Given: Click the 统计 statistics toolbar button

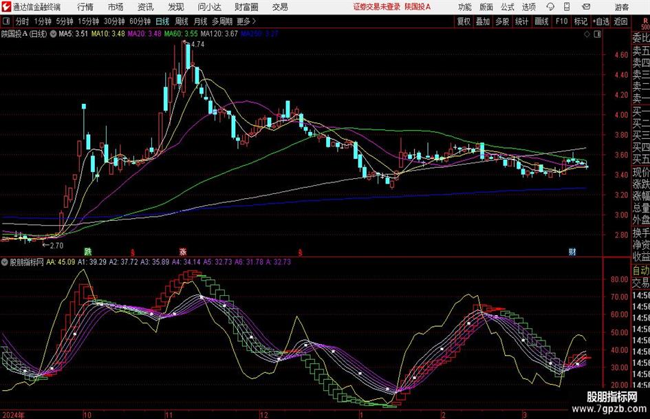Looking at the screenshot, I should (x=521, y=21).
